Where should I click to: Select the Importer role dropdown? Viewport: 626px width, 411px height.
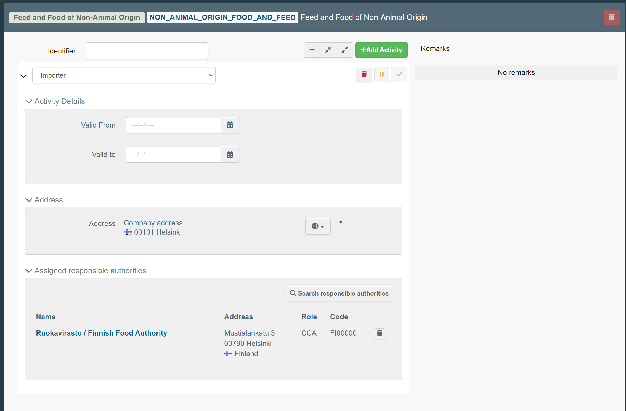[x=124, y=75]
